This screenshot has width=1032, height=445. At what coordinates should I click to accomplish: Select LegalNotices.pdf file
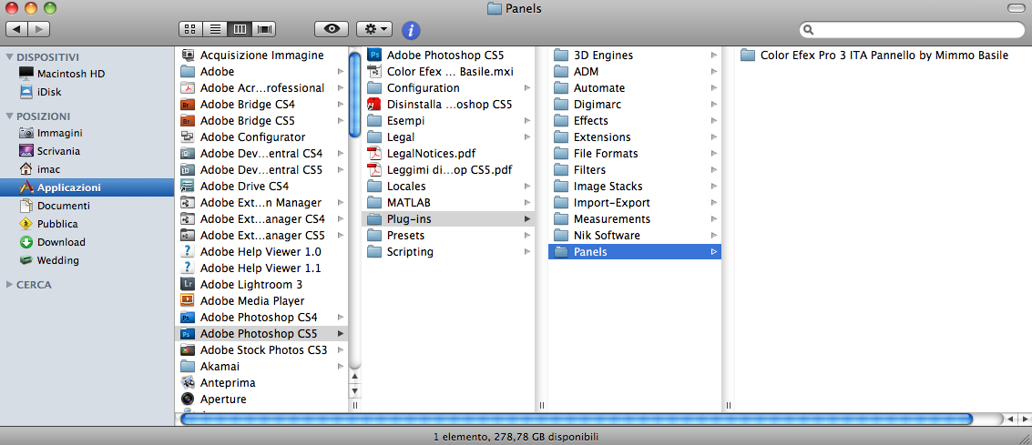448,153
